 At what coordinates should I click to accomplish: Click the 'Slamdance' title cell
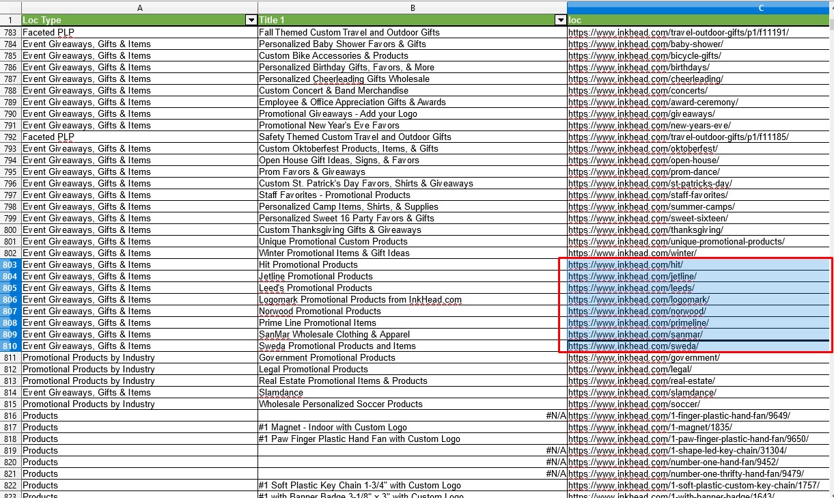(281, 393)
